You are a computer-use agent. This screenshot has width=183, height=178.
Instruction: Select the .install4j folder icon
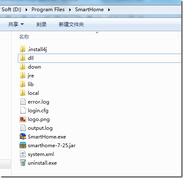coord(22,49)
